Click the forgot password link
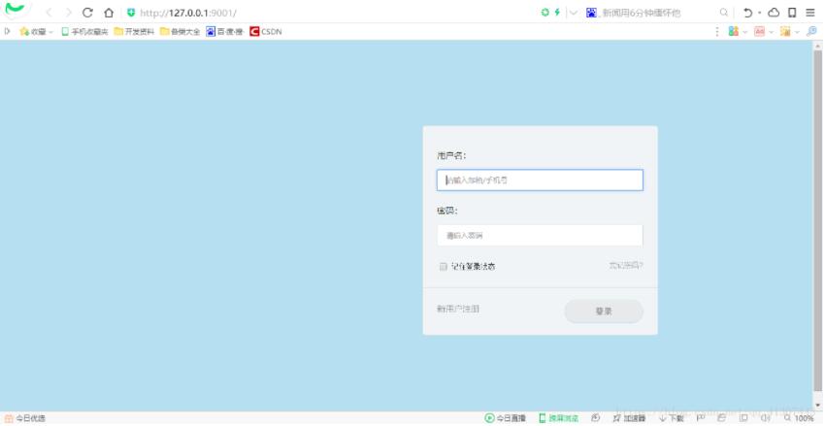825x426 pixels. point(625,265)
